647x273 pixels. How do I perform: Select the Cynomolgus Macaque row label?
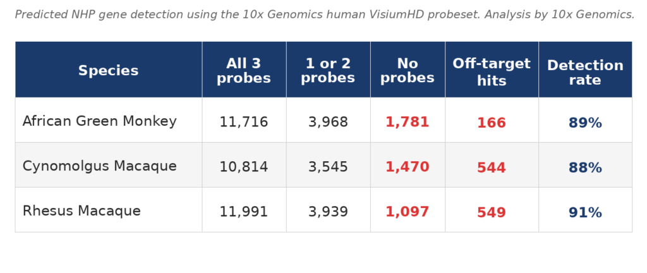coord(100,166)
